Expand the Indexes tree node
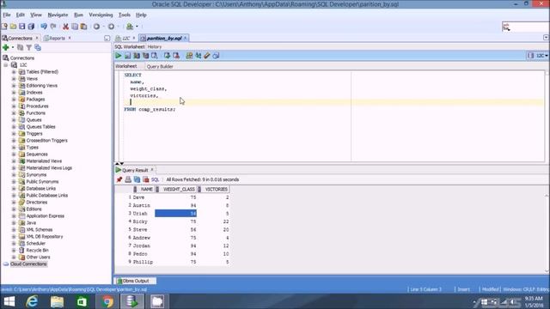This screenshot has width=550, height=309. click(14, 93)
